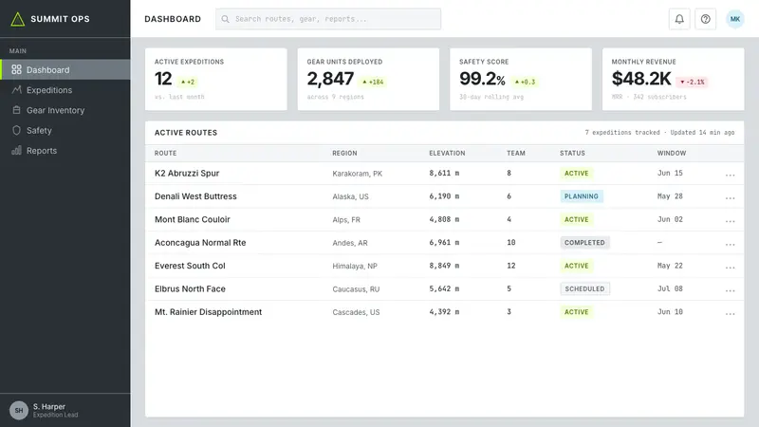The height and width of the screenshot is (427, 759).
Task: Click the 8,849 m elevation value
Action: tap(444, 266)
